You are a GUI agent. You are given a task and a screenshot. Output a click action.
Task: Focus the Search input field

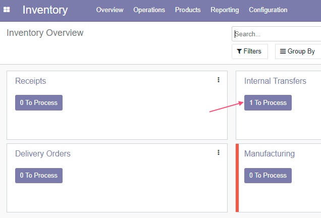point(277,34)
